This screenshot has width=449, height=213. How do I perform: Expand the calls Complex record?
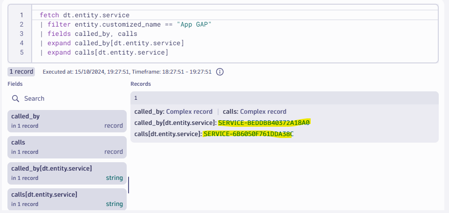(x=263, y=112)
